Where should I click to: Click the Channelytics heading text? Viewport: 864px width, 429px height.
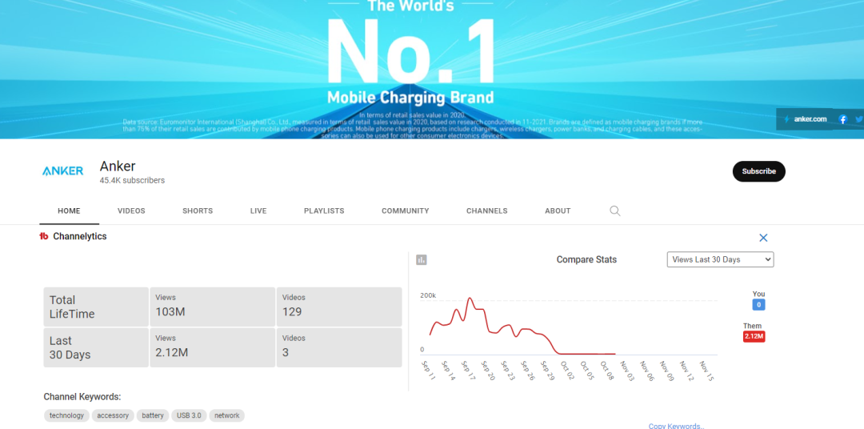(80, 237)
